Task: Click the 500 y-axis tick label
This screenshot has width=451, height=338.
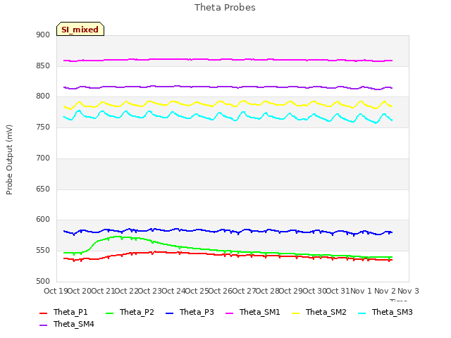Action: tap(43, 282)
